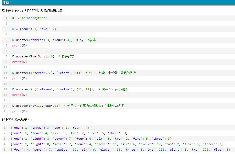Click the intro sentence about update() usage
This screenshot has height=154, width=235.
click(x=33, y=10)
